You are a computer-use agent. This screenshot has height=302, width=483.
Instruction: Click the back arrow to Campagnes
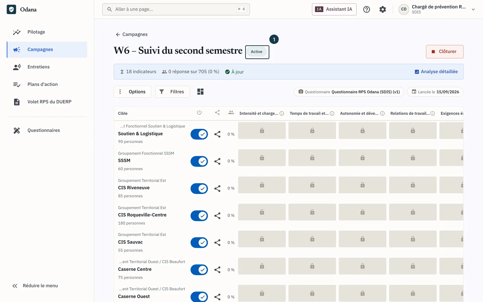coord(118,35)
